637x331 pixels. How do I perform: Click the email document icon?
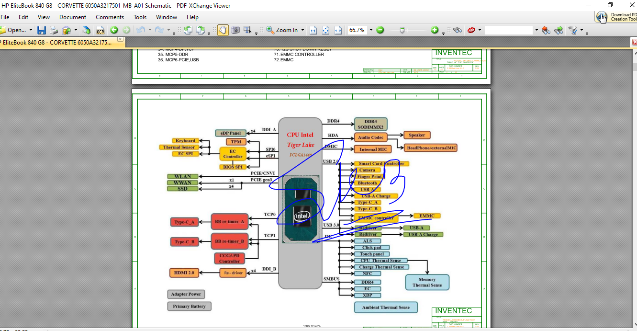pos(67,30)
